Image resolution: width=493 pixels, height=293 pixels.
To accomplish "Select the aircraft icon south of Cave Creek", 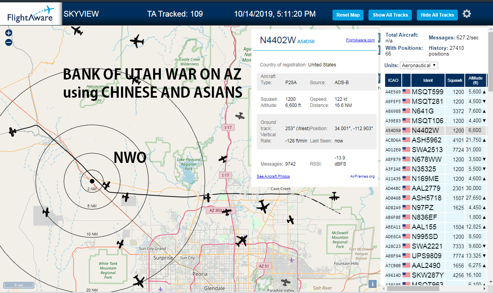I will 291,220.
